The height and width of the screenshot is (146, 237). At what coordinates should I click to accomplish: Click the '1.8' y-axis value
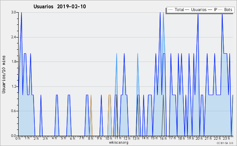13,62
